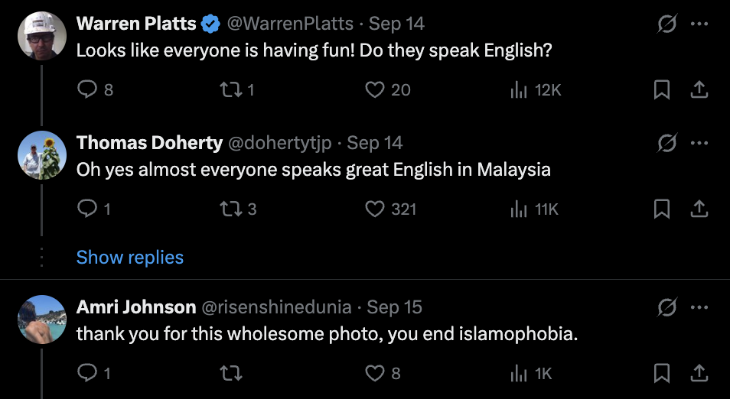This screenshot has width=730, height=399.
Task: Click Grok icon on Warren Platts' tweet
Action: 666,24
